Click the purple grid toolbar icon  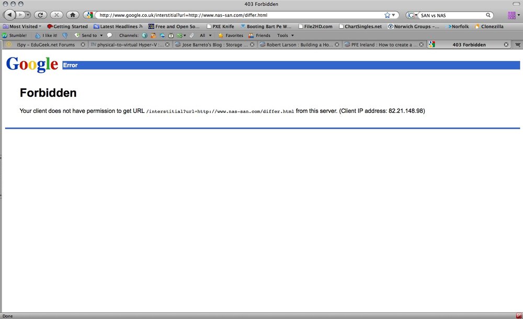pos(511,15)
